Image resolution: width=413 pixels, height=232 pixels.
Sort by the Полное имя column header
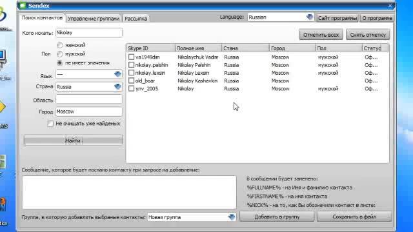(x=198, y=48)
